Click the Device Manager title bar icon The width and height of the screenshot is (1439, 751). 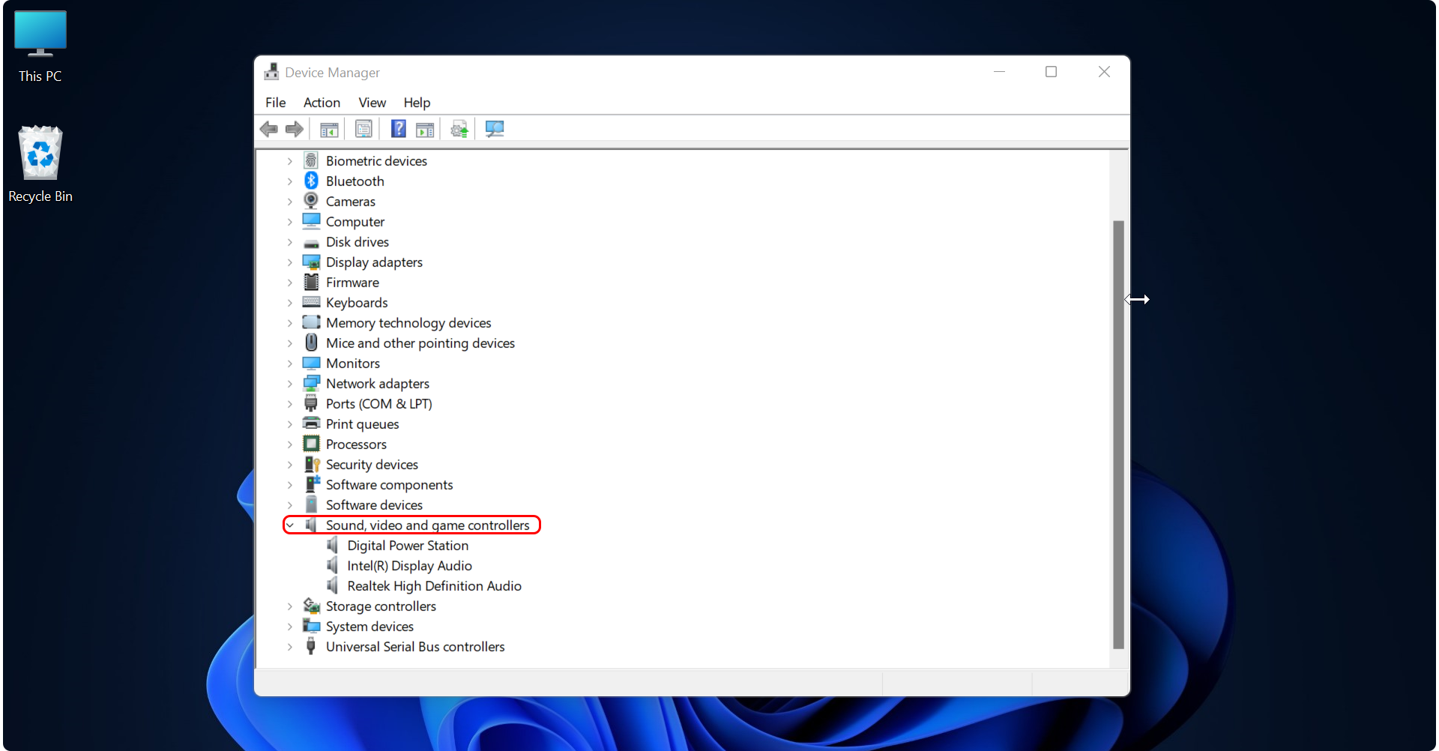pyautogui.click(x=271, y=72)
